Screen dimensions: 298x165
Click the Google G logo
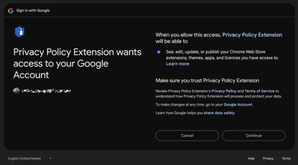pyautogui.click(x=11, y=11)
